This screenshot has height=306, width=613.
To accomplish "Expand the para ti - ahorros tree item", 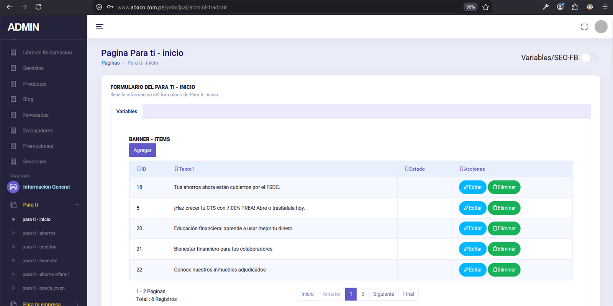I will click(39, 233).
